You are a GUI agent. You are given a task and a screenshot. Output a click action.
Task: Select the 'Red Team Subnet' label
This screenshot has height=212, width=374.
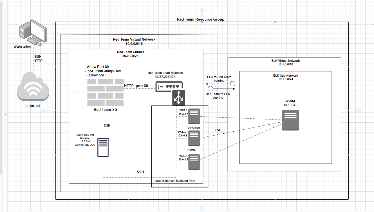pyautogui.click(x=130, y=52)
